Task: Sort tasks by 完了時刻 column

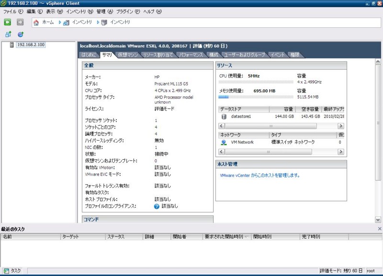Action: pyautogui.click(x=324, y=237)
